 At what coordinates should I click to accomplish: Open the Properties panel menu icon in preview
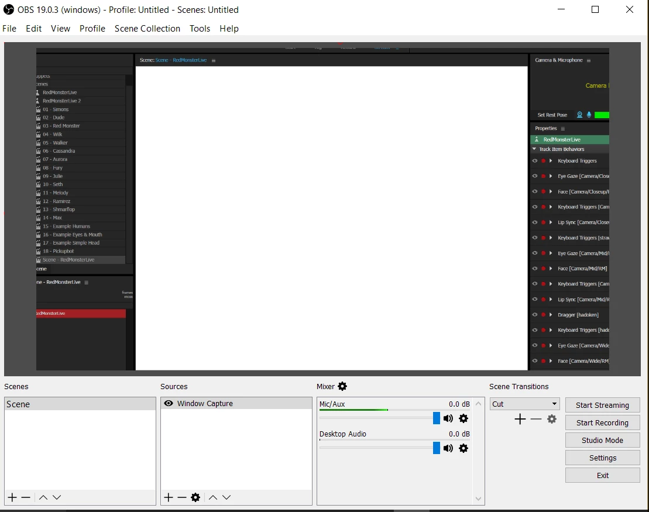[563, 129]
